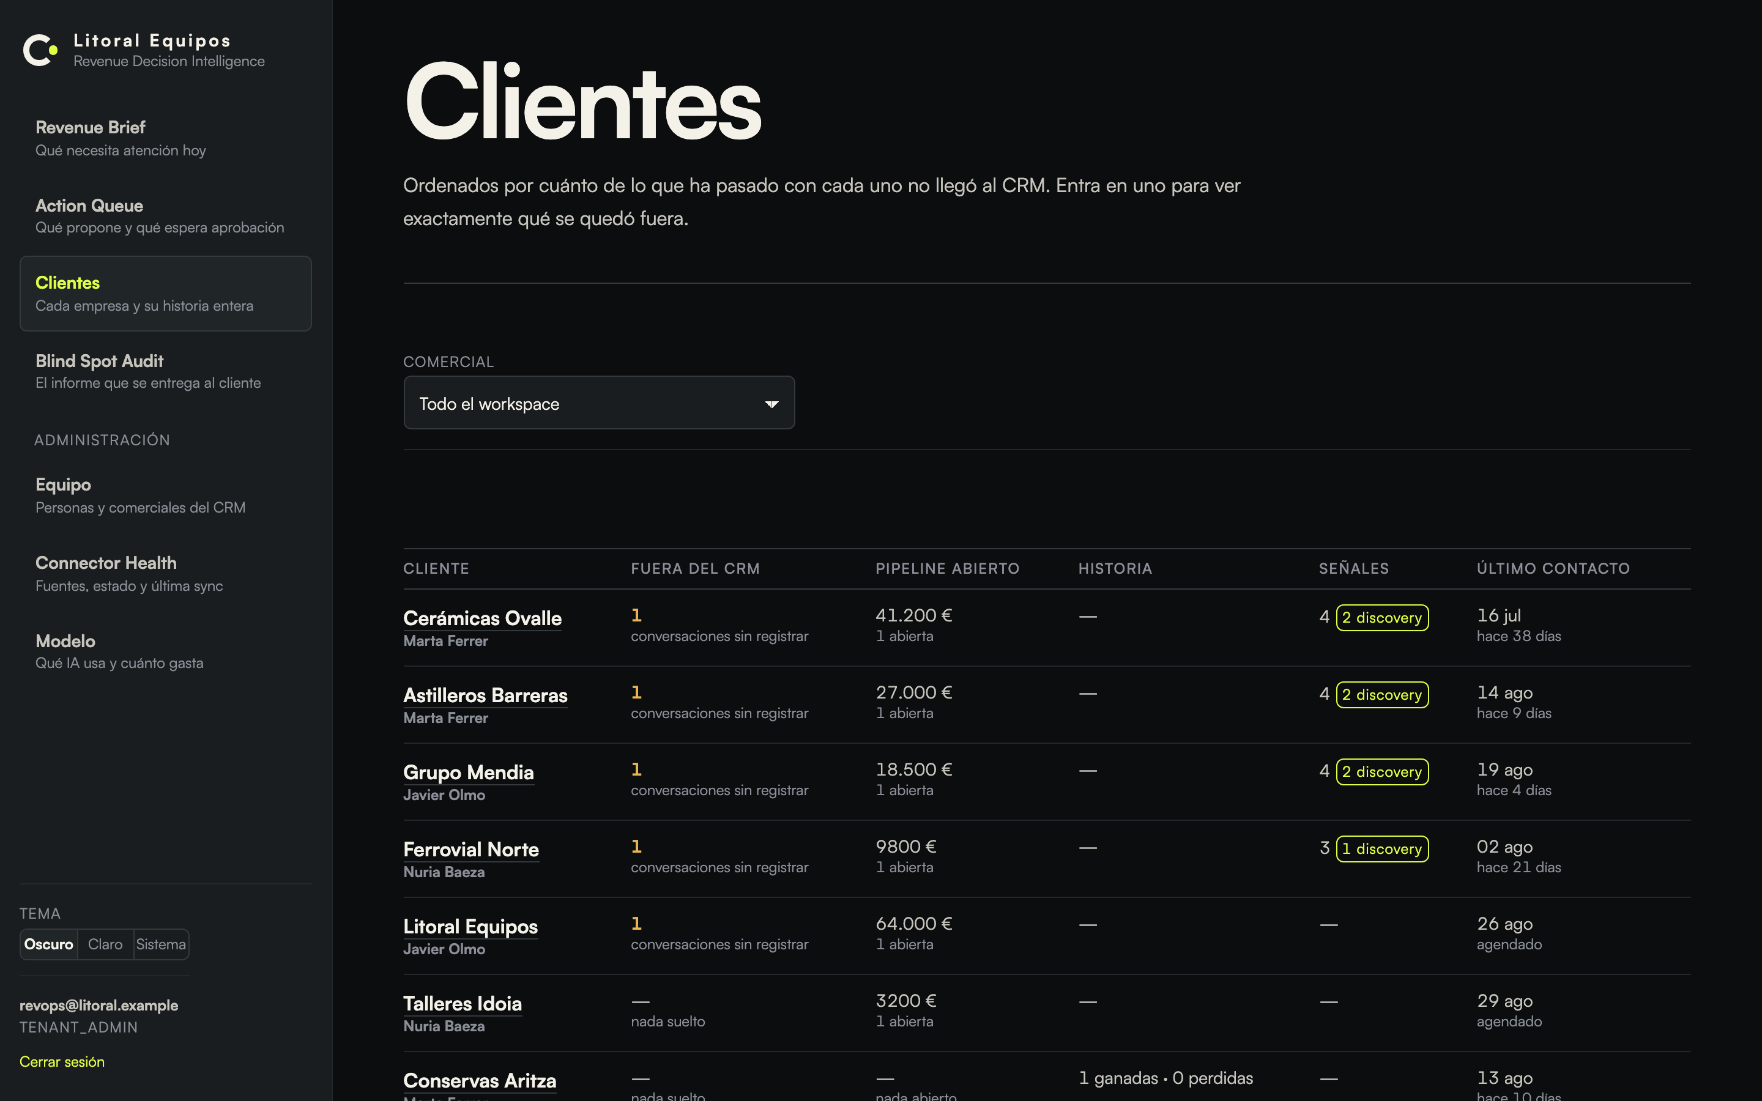
Task: Switch theme to Oscuro
Action: [x=49, y=944]
